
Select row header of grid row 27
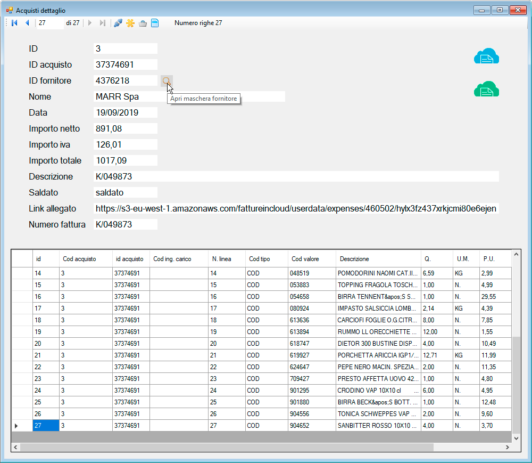coord(22,426)
